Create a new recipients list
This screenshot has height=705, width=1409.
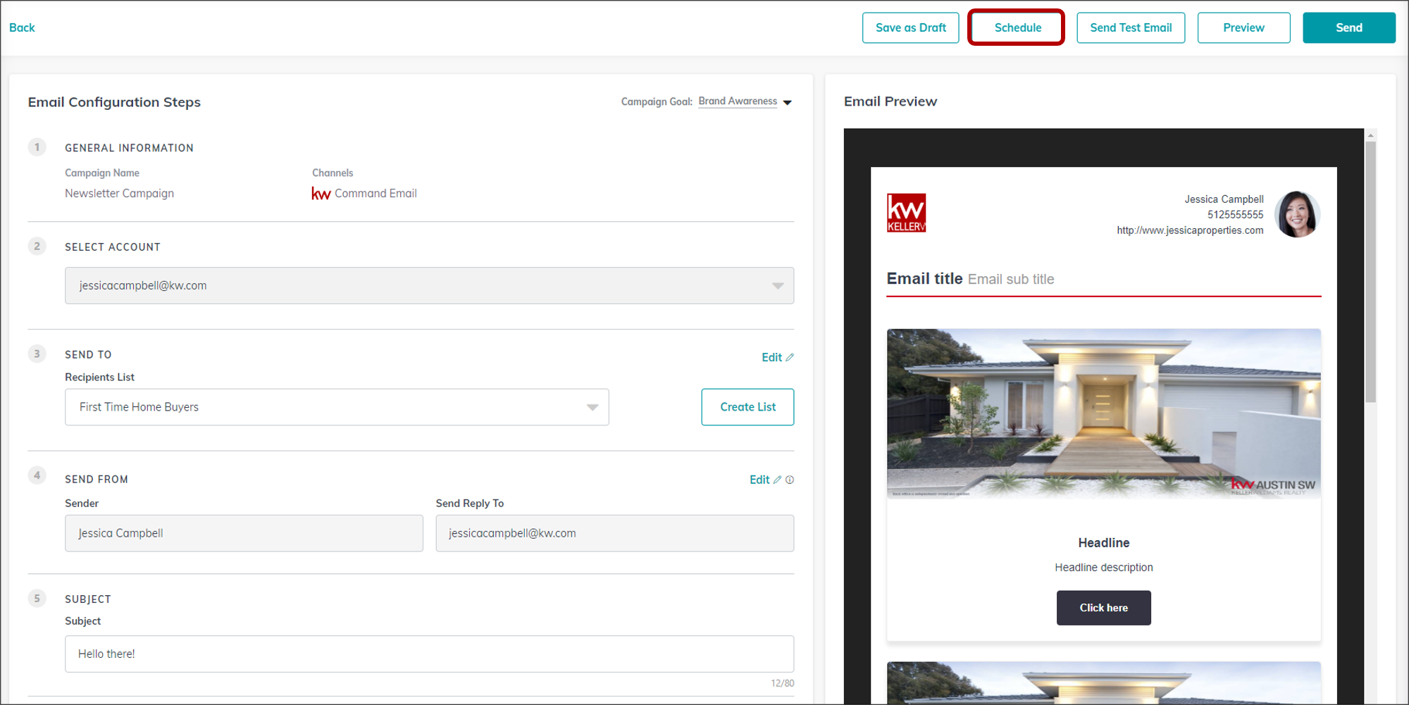pos(747,407)
